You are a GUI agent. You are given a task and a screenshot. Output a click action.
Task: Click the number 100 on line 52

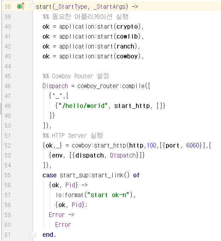coord(151,145)
